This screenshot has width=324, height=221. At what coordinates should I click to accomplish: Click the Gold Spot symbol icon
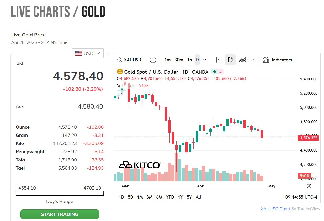(x=120, y=72)
